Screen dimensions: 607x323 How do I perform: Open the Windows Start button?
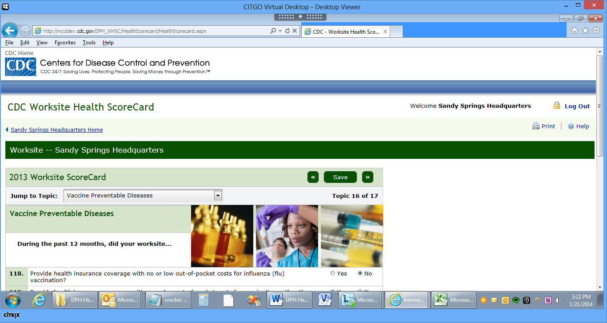pyautogui.click(x=12, y=300)
